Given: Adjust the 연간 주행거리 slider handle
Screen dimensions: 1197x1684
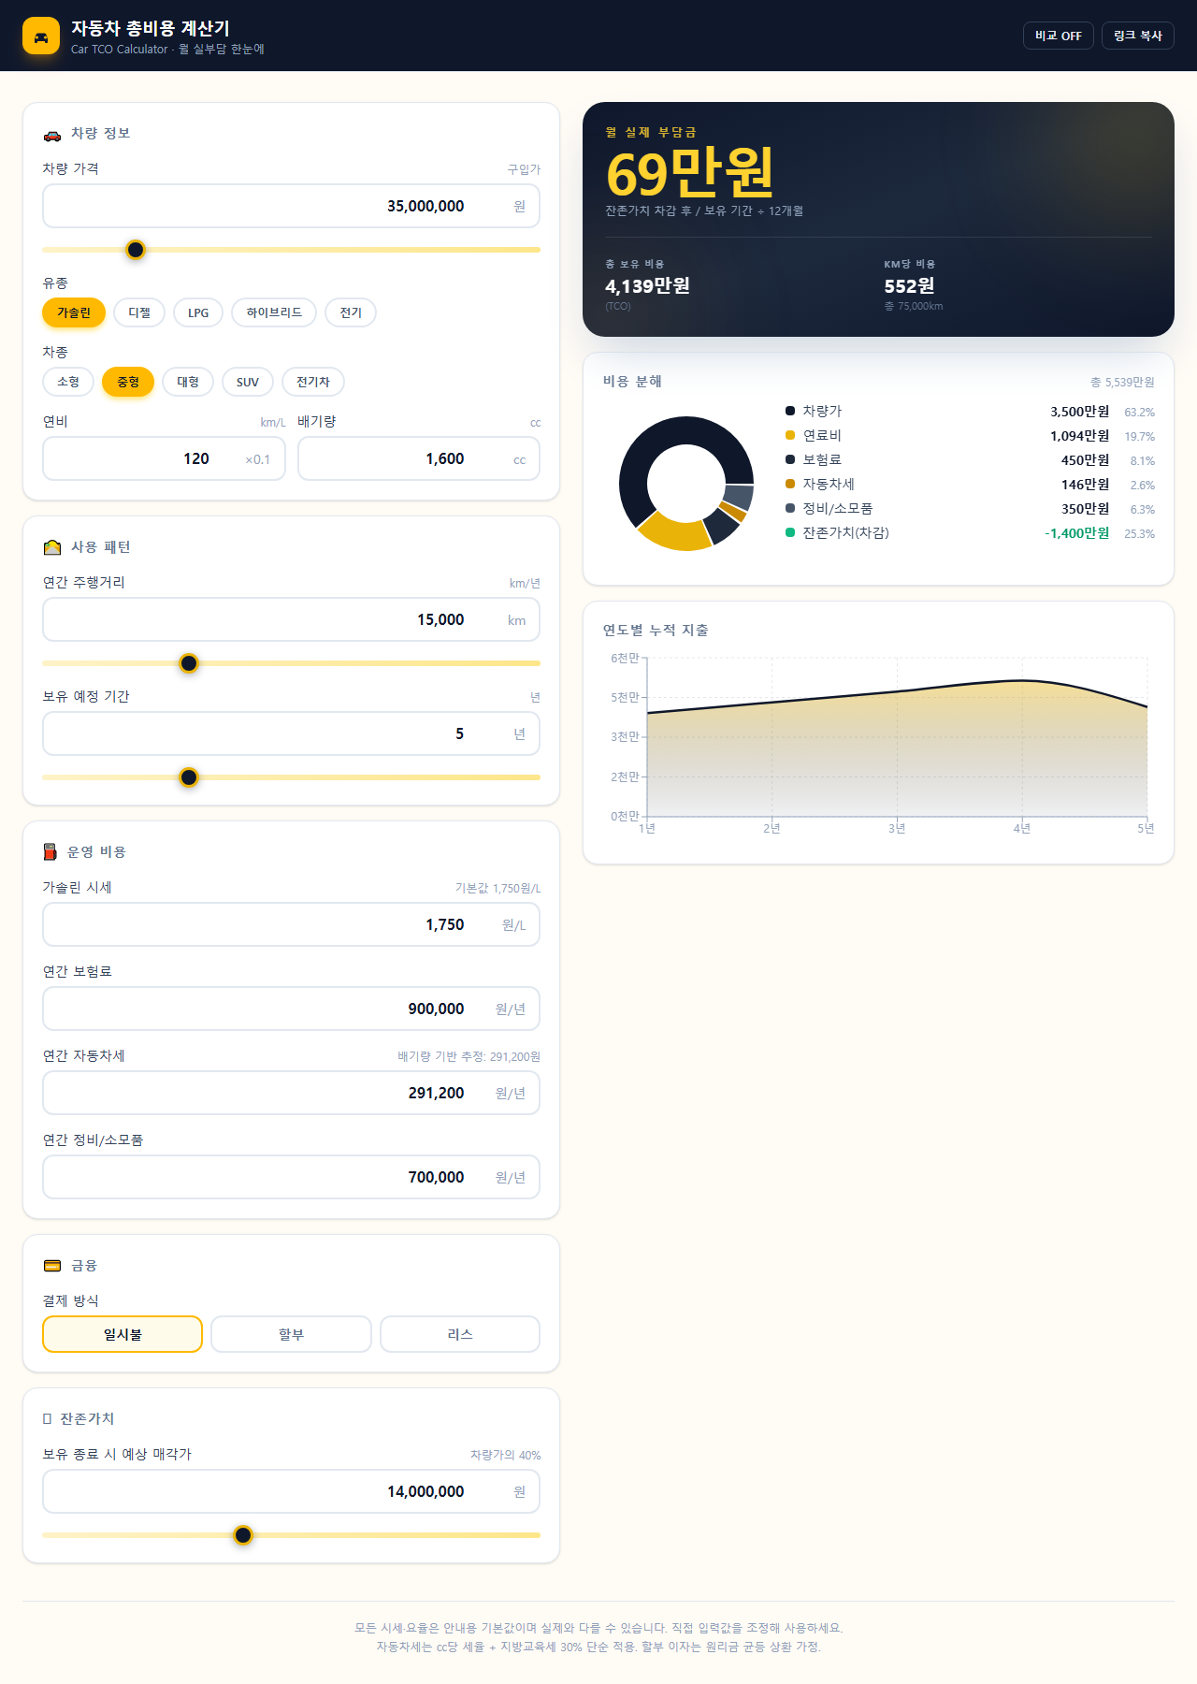Looking at the screenshot, I should click(189, 663).
